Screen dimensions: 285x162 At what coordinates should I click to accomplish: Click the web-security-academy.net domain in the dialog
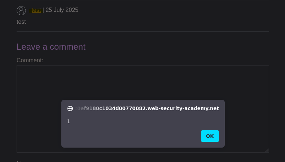click(x=183, y=108)
